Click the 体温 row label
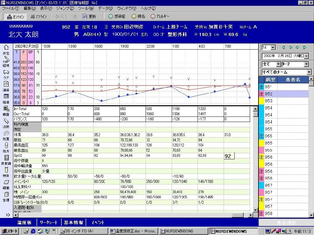This screenshot has height=235, width=314. click(17, 135)
